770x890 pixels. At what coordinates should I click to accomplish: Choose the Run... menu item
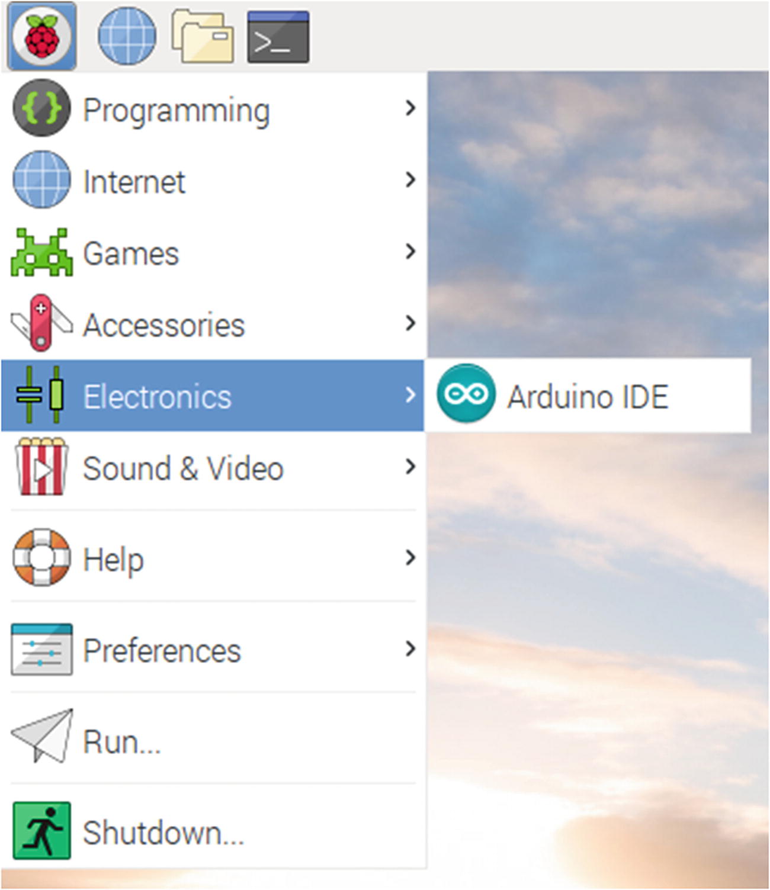click(213, 738)
